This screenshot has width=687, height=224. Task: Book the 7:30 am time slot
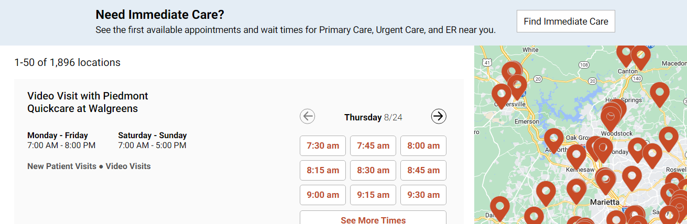click(323, 145)
